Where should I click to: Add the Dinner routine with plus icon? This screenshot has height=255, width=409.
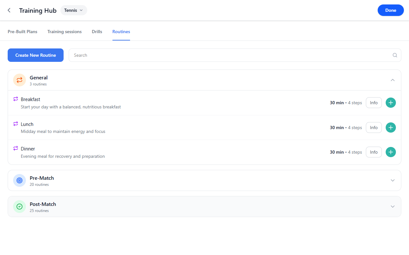point(391,152)
